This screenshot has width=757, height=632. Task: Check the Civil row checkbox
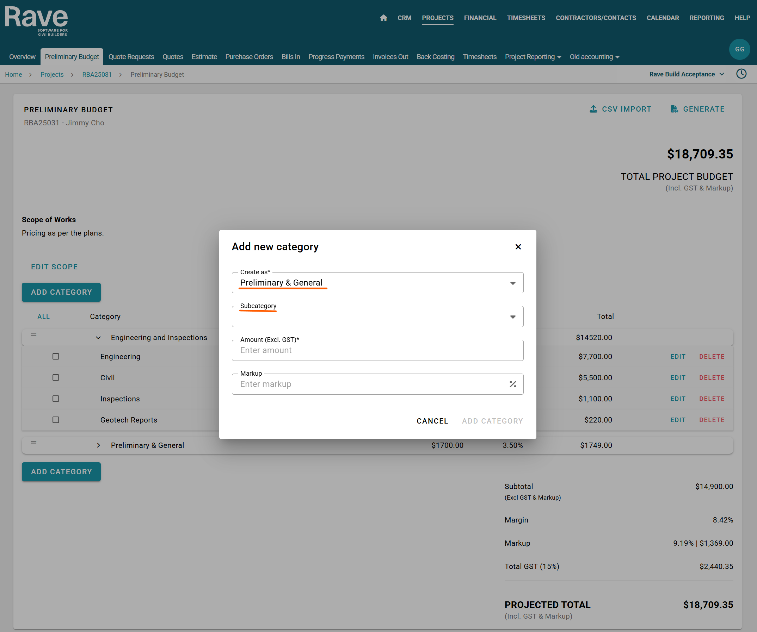[56, 378]
